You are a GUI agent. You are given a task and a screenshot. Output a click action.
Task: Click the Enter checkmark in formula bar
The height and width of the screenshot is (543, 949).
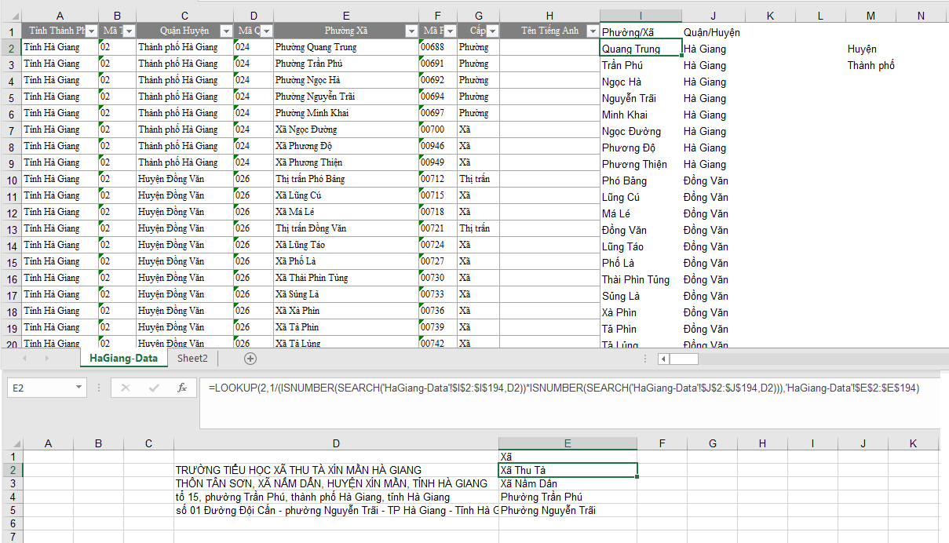(154, 388)
